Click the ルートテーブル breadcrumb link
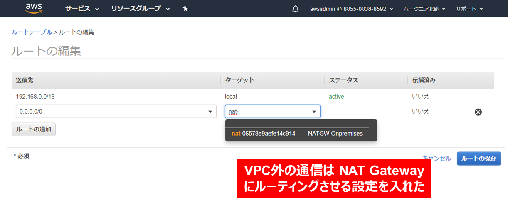This screenshot has height=213, width=508. [32, 32]
